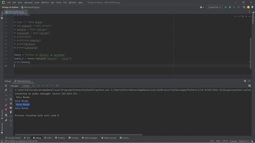
Task: Start debugging with the green bug icon
Action: coord(230,7)
